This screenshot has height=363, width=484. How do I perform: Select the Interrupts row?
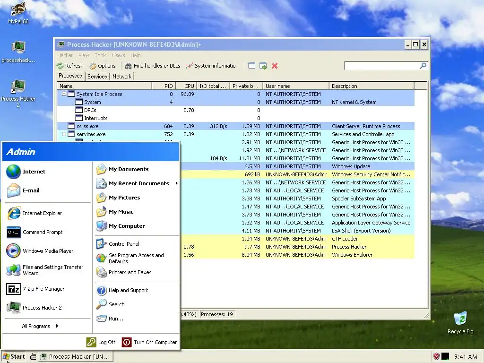(x=236, y=118)
